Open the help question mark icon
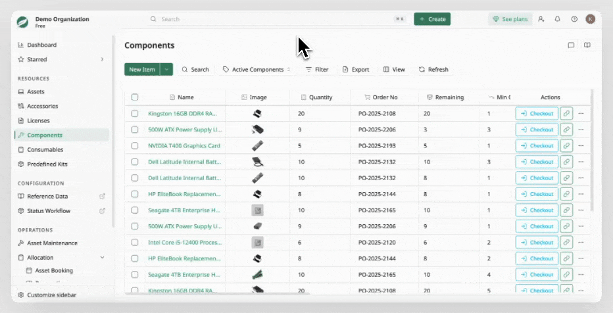The height and width of the screenshot is (313, 613). [574, 19]
